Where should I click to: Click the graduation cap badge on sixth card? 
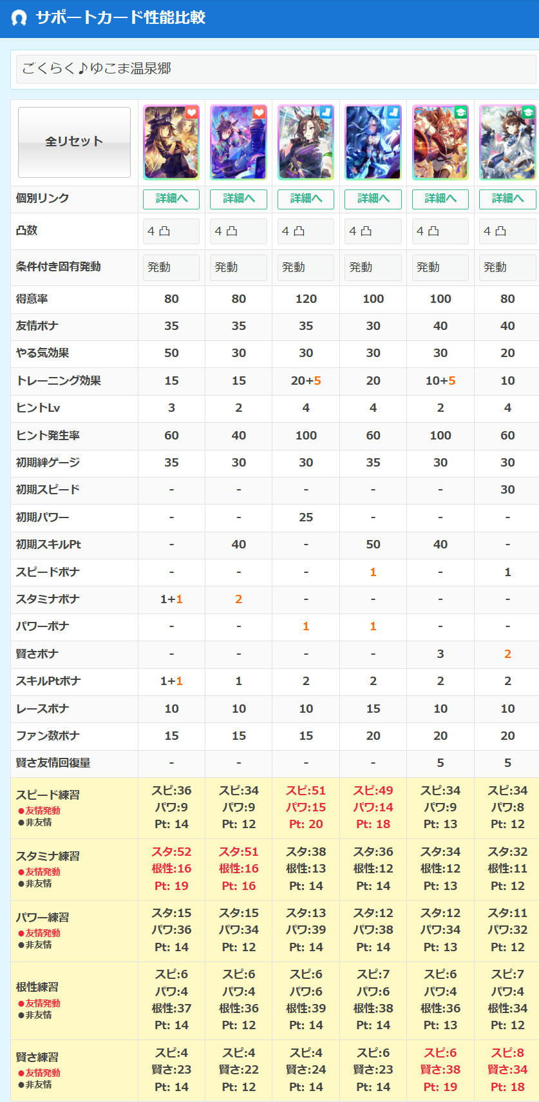[527, 113]
